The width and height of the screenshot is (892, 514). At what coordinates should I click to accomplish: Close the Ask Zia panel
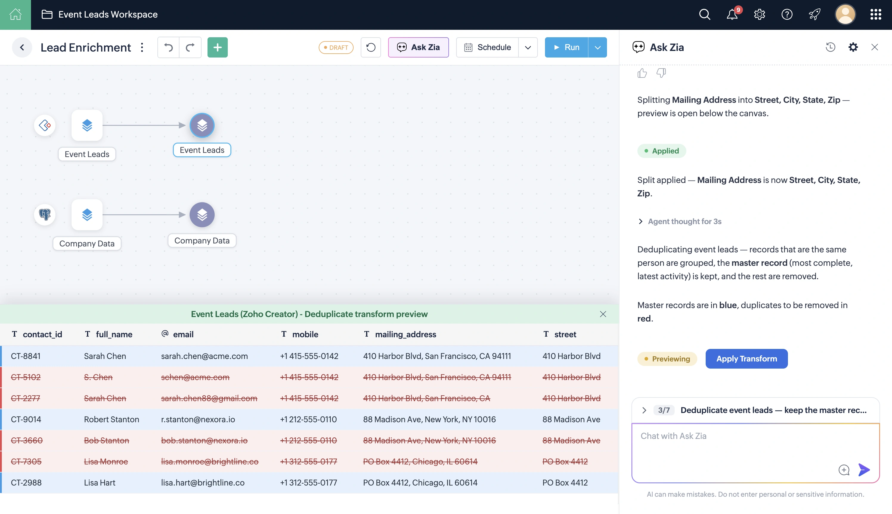(874, 47)
